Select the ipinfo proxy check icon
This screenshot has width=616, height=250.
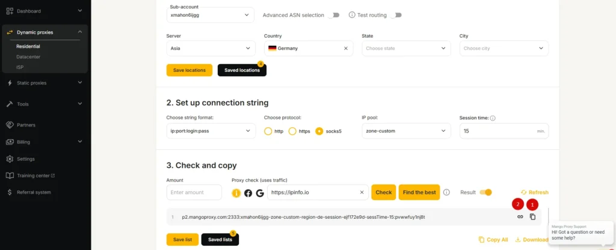point(236,192)
